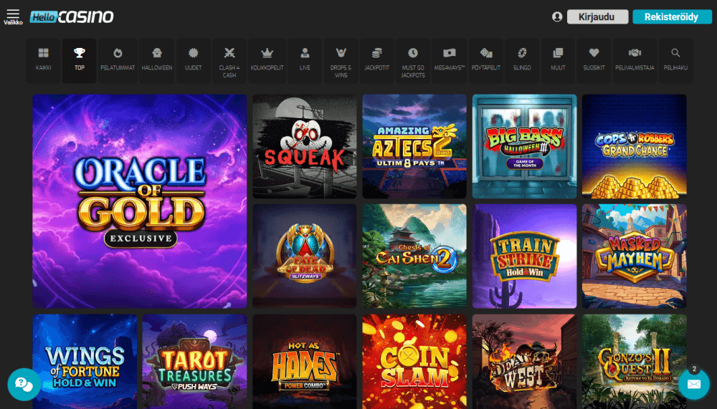Image resolution: width=717 pixels, height=409 pixels.
Task: Open the Kolikkopelit crown category
Action: pyautogui.click(x=267, y=59)
